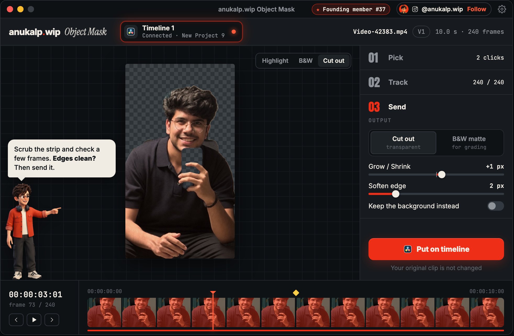Click the red progress bar under the filmstrip

pos(296,331)
